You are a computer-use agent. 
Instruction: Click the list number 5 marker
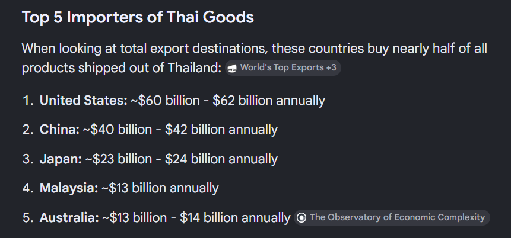(27, 217)
